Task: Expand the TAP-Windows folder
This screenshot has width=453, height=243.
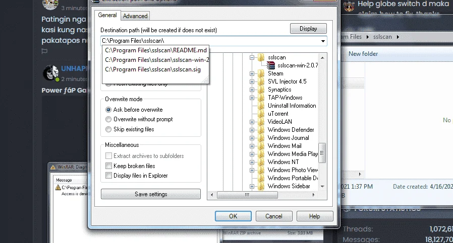Action: (252, 98)
